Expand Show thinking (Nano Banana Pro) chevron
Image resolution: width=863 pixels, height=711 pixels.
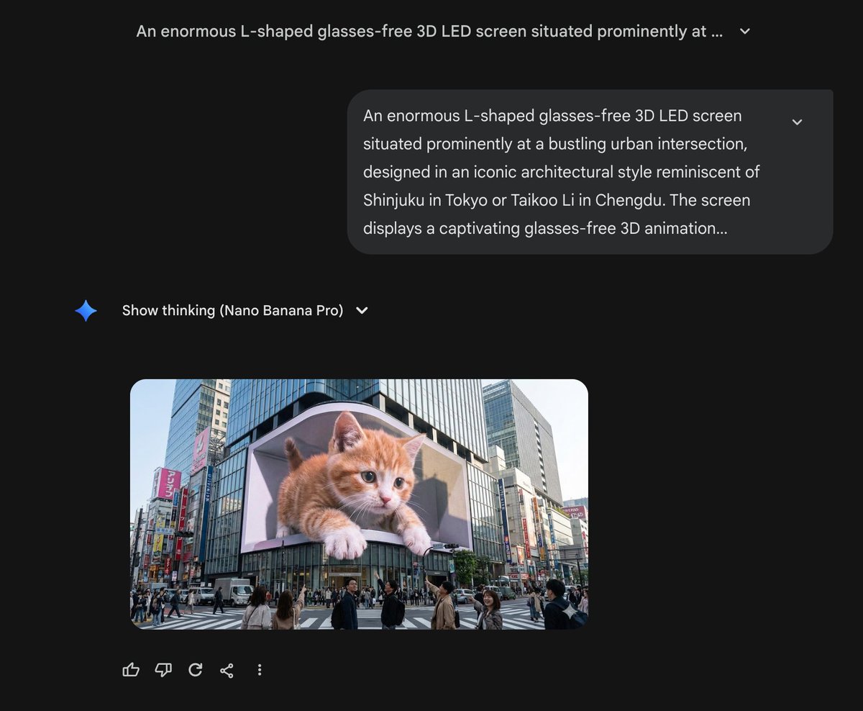362,310
